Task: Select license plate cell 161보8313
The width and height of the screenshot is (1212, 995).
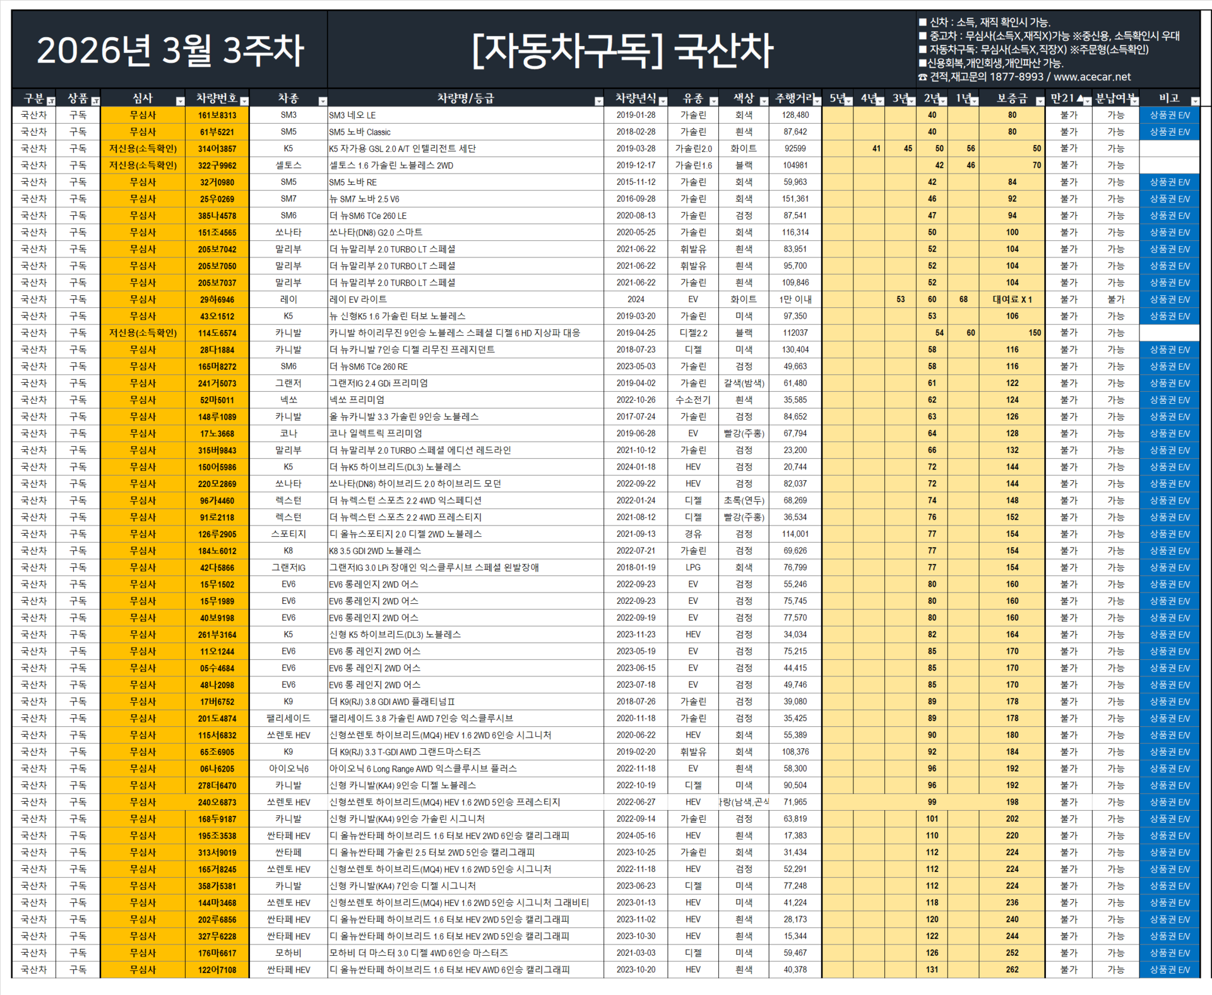Action: 217,115
